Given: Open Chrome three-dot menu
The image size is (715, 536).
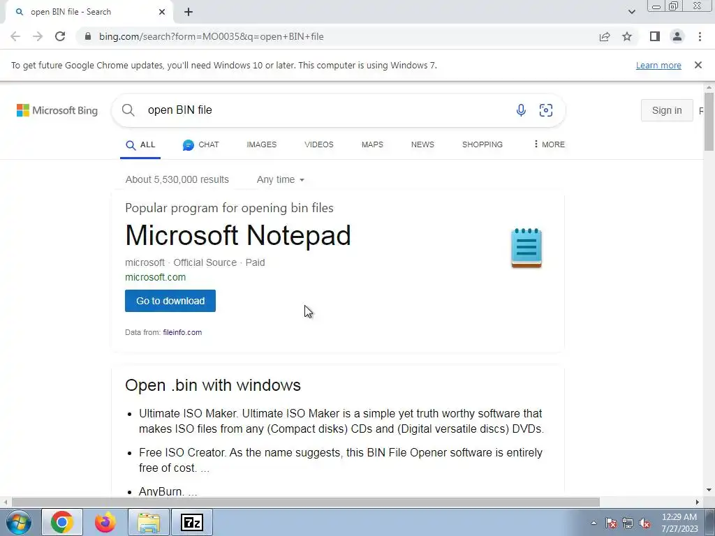Looking at the screenshot, I should coord(700,36).
